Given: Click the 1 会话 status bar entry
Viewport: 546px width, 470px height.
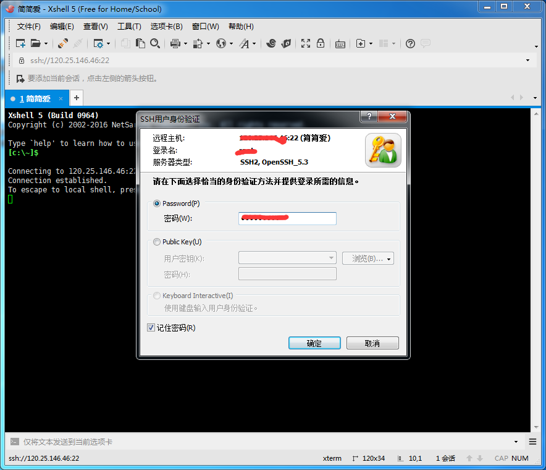Looking at the screenshot, I should pos(445,458).
